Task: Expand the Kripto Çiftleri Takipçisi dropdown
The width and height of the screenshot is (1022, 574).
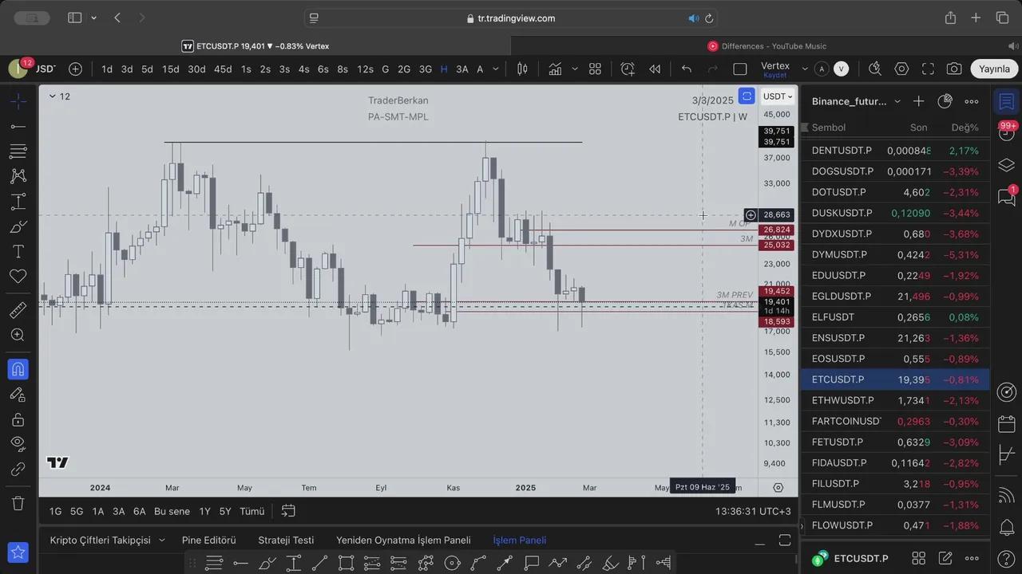Action: (162, 540)
